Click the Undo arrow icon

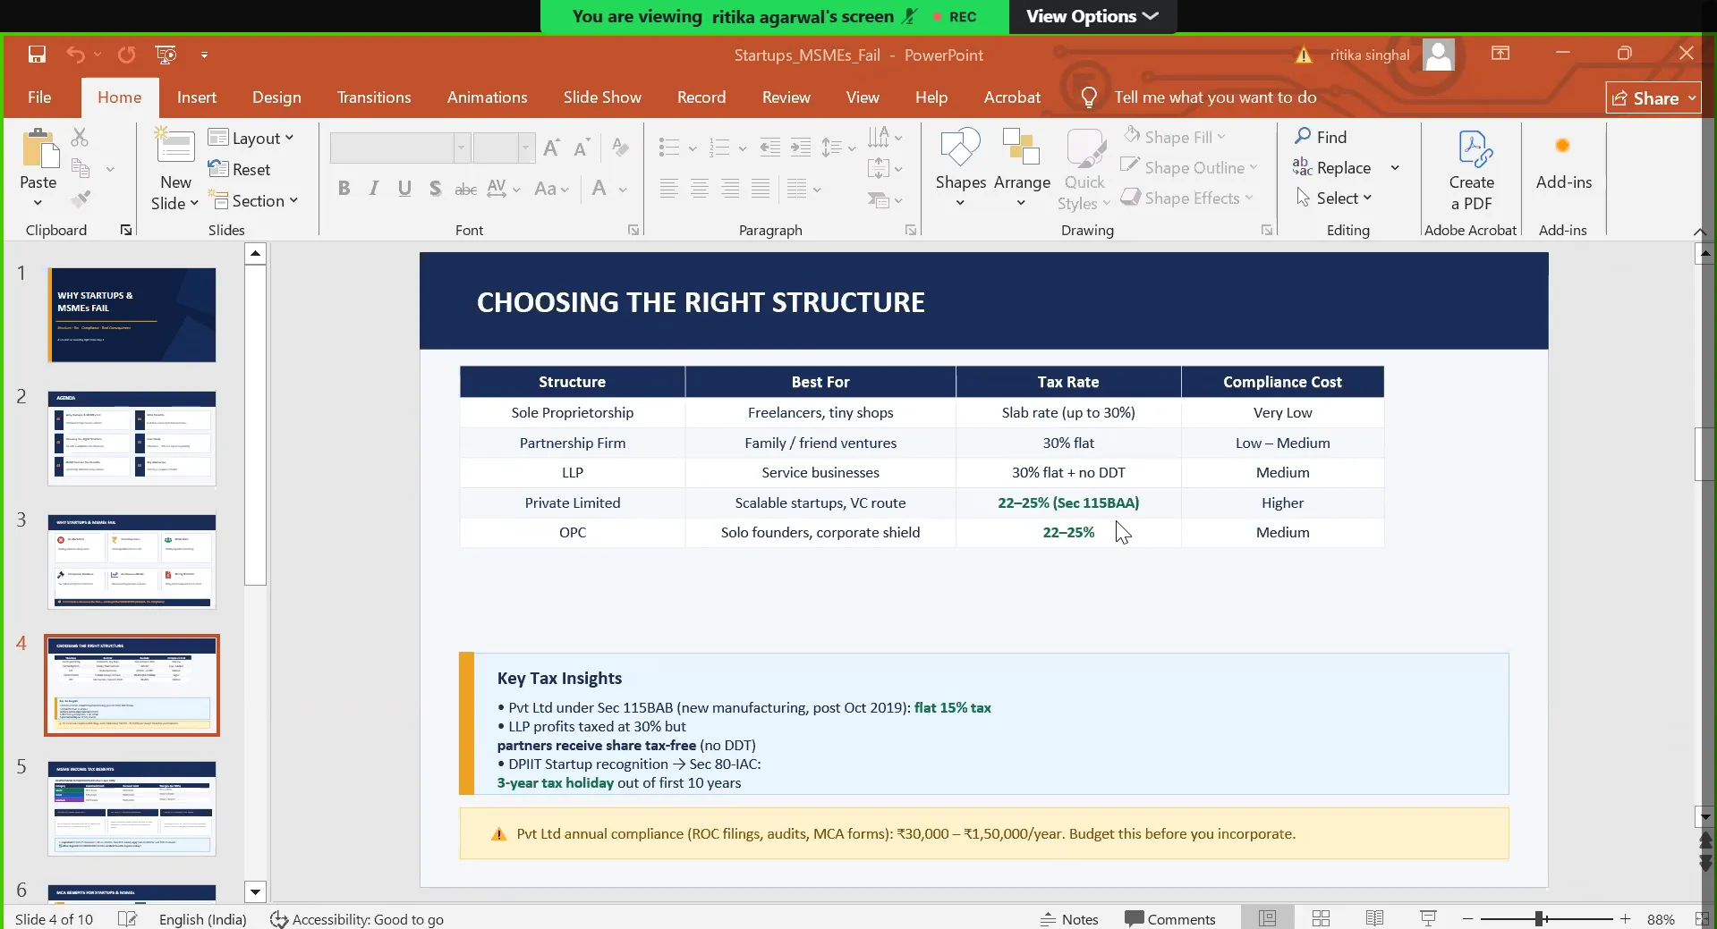pos(75,55)
